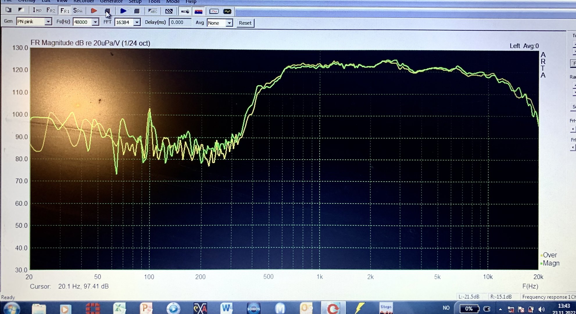Expand the Gen PN pink dropdown
The image size is (576, 314).
pyautogui.click(x=48, y=22)
